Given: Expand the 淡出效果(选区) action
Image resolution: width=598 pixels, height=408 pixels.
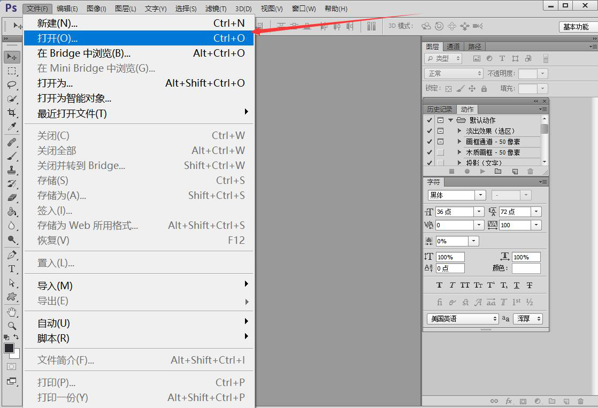Looking at the screenshot, I should click(459, 131).
